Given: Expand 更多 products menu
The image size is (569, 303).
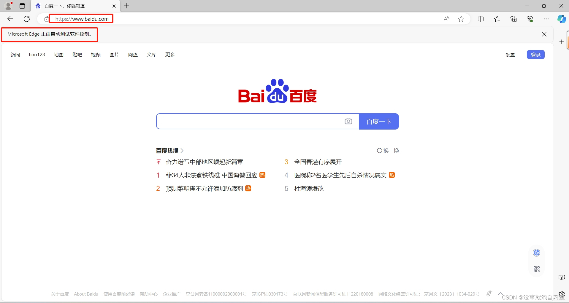Looking at the screenshot, I should coord(170,55).
